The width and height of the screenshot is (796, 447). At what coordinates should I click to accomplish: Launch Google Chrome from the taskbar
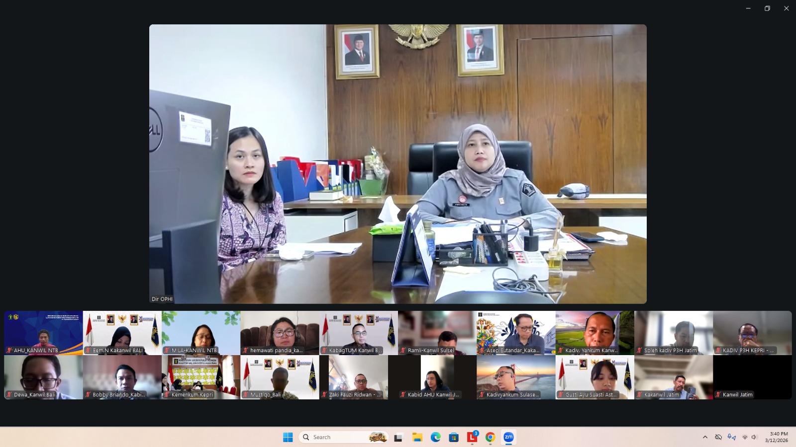click(x=490, y=437)
